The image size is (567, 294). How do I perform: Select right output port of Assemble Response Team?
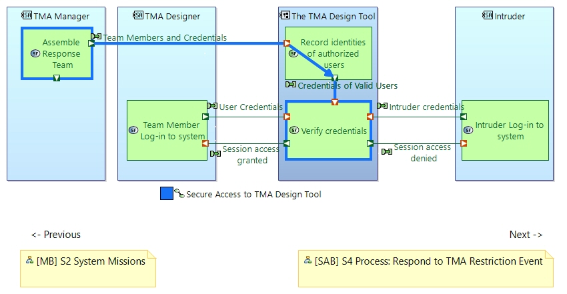(x=91, y=43)
